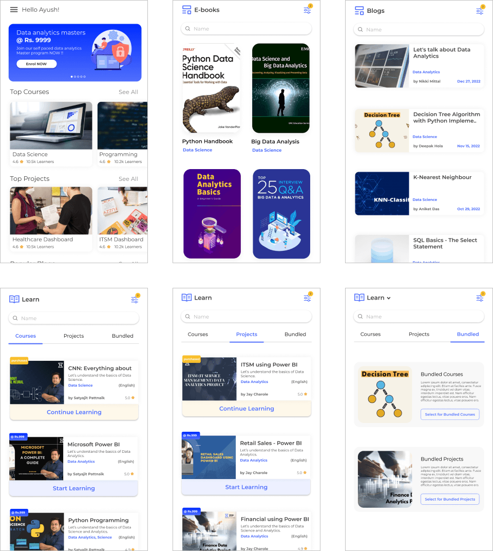Select Bundled tab on first Learn screen

pyautogui.click(x=123, y=336)
